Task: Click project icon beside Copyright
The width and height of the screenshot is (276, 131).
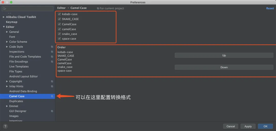Action: pyautogui.click(x=52, y=81)
